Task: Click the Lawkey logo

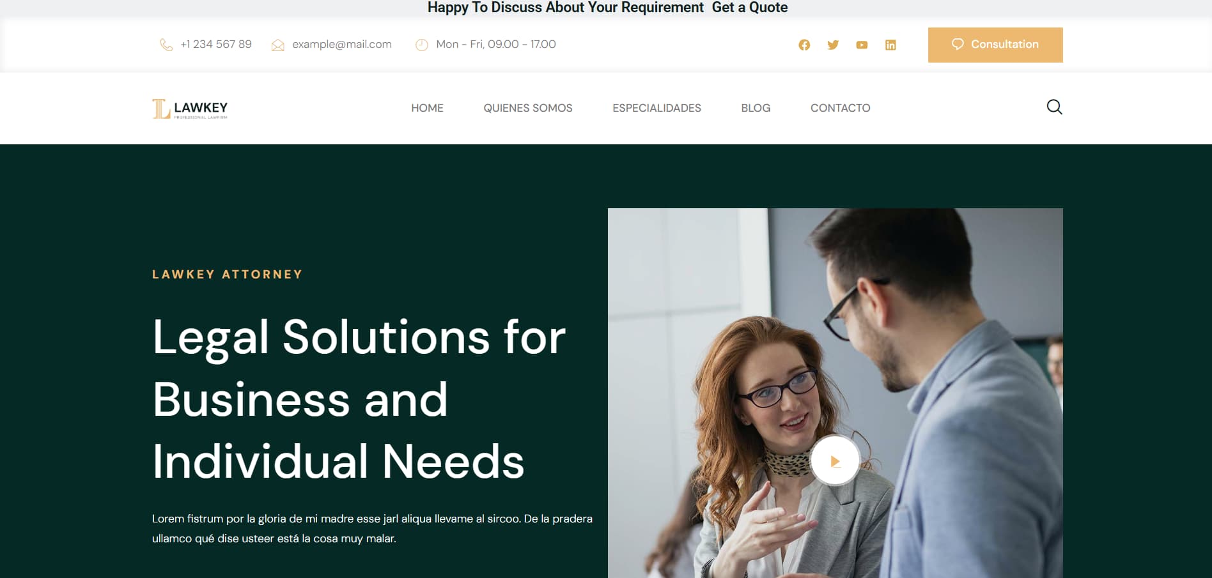Action: tap(190, 109)
